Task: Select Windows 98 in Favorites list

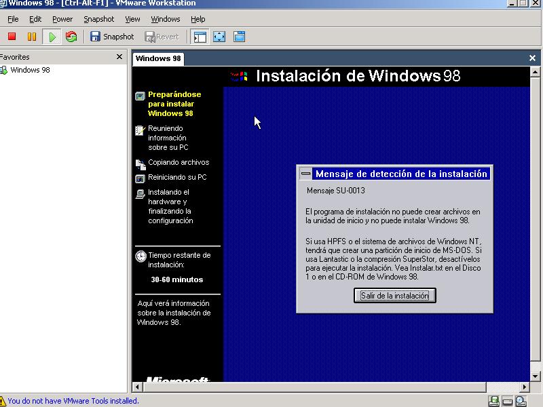Action: click(30, 70)
